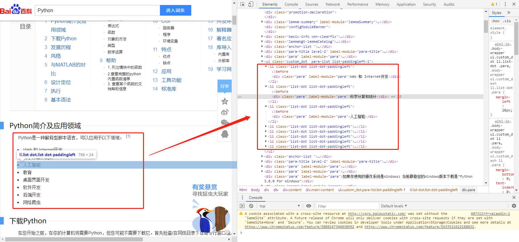Go to catalog entry 工具功能
The image size is (519, 242).
point(171,80)
